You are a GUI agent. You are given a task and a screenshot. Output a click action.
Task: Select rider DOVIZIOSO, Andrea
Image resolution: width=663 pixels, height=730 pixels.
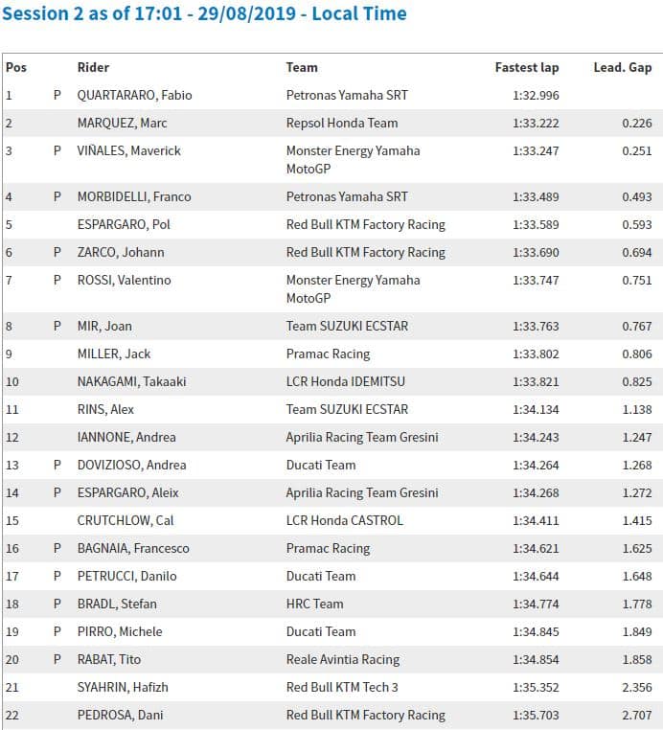[x=131, y=466]
